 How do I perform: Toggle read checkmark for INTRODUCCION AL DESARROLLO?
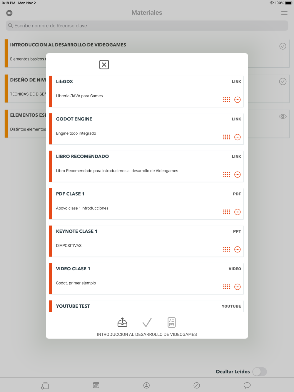[283, 46]
